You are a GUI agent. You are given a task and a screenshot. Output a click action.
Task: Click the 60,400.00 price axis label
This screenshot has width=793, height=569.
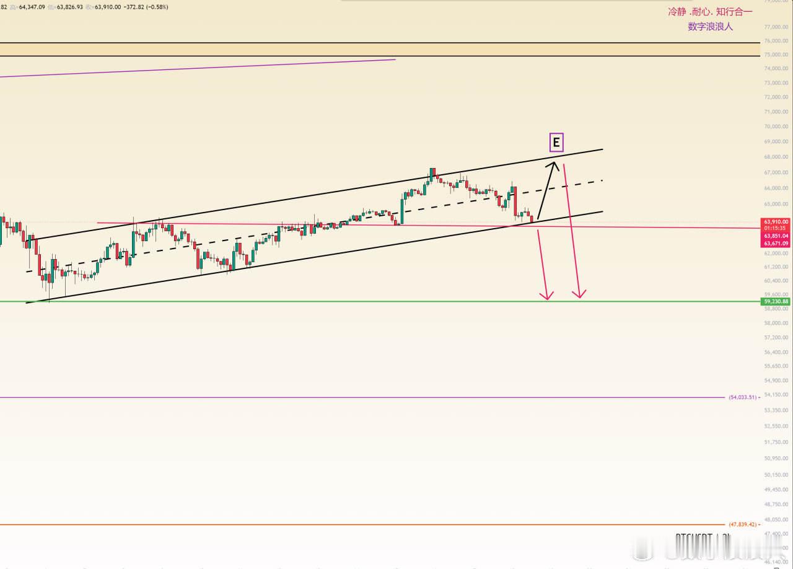click(x=777, y=280)
